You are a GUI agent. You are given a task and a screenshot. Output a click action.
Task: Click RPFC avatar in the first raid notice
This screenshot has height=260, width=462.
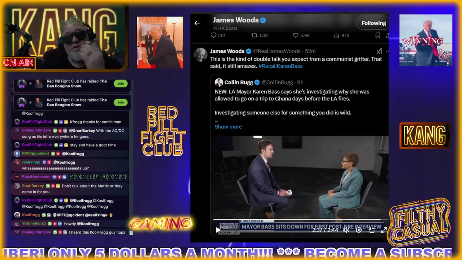pyautogui.click(x=22, y=84)
